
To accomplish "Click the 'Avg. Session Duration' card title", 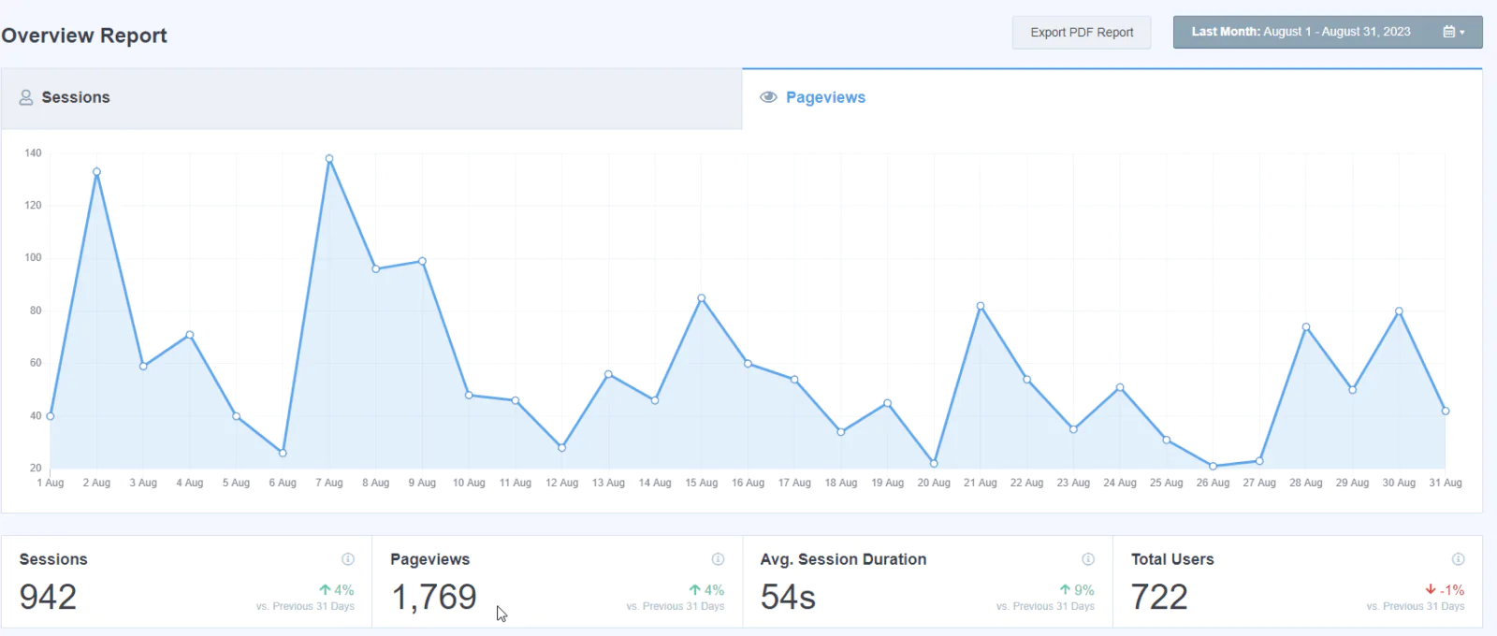I will point(843,559).
